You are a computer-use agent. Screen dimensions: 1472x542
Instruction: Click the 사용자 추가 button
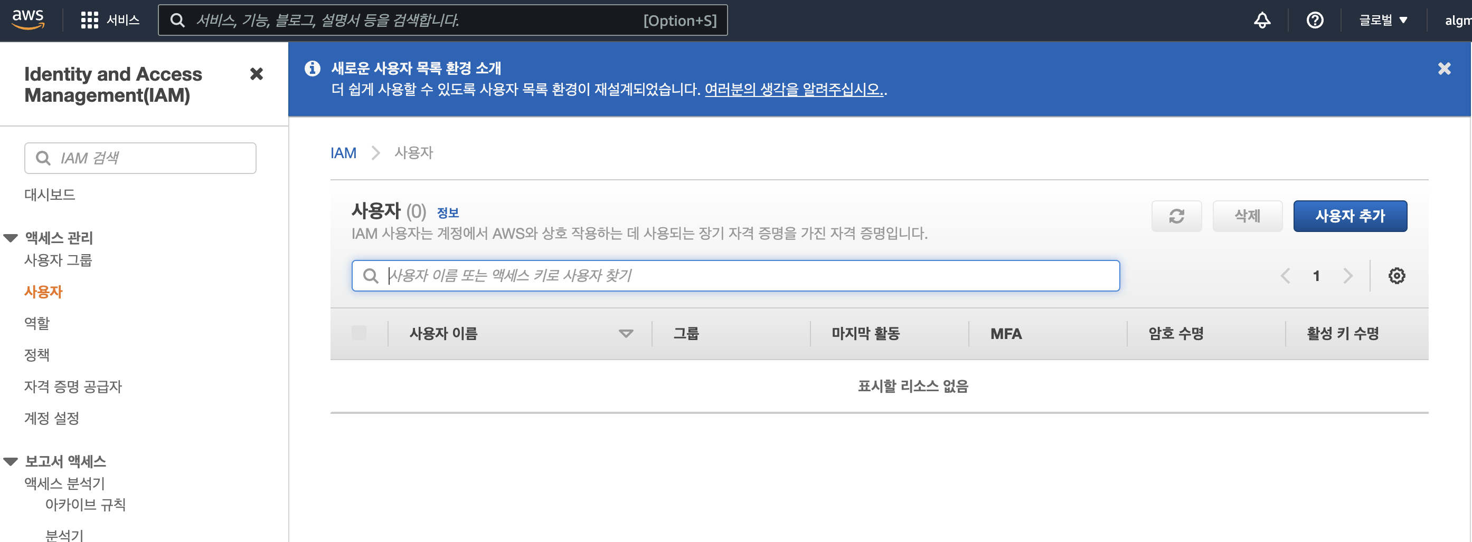coord(1350,216)
